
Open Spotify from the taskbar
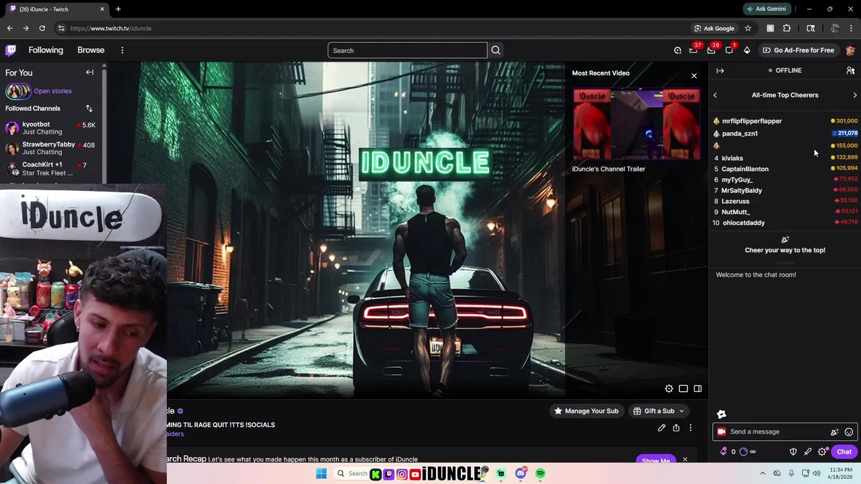(540, 474)
